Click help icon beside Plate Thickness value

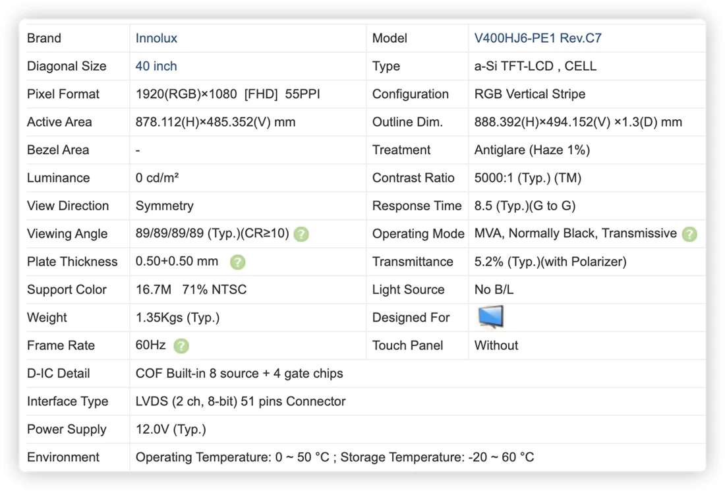(238, 262)
